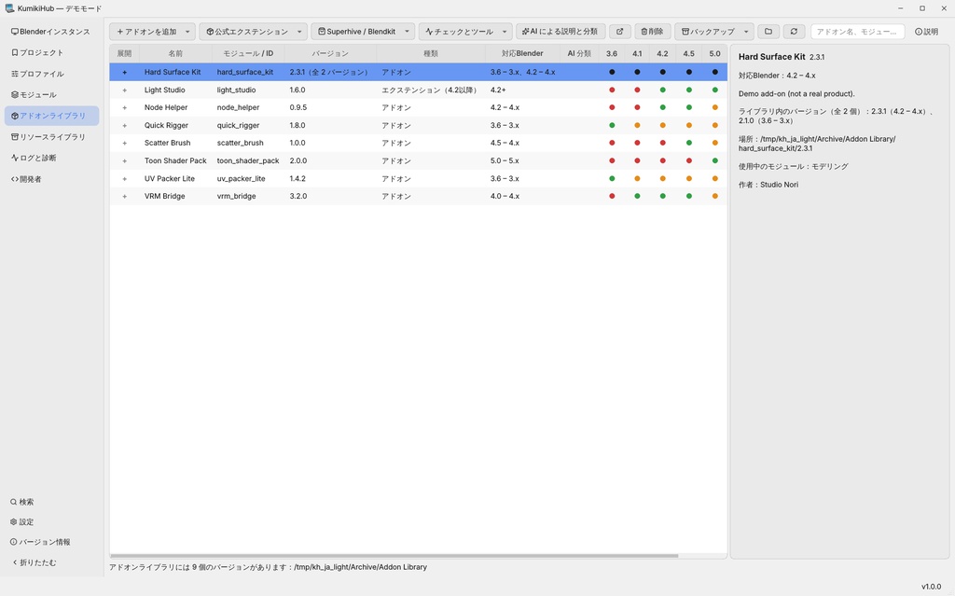Open リソースライブラリ in the sidebar
This screenshot has width=955, height=596.
click(51, 137)
